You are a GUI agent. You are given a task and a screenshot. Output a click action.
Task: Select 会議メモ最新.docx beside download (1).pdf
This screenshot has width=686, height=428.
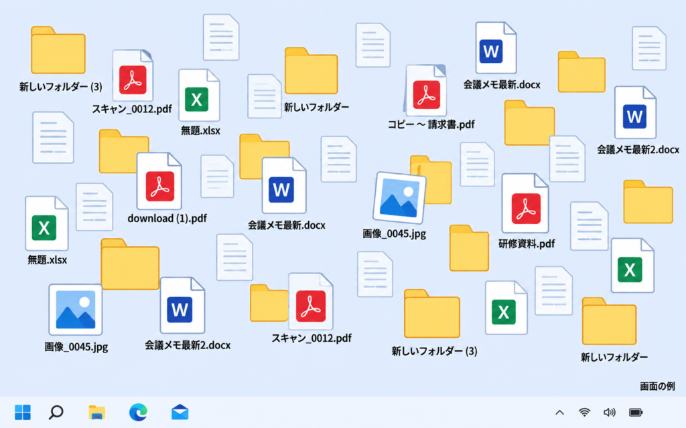(x=284, y=186)
